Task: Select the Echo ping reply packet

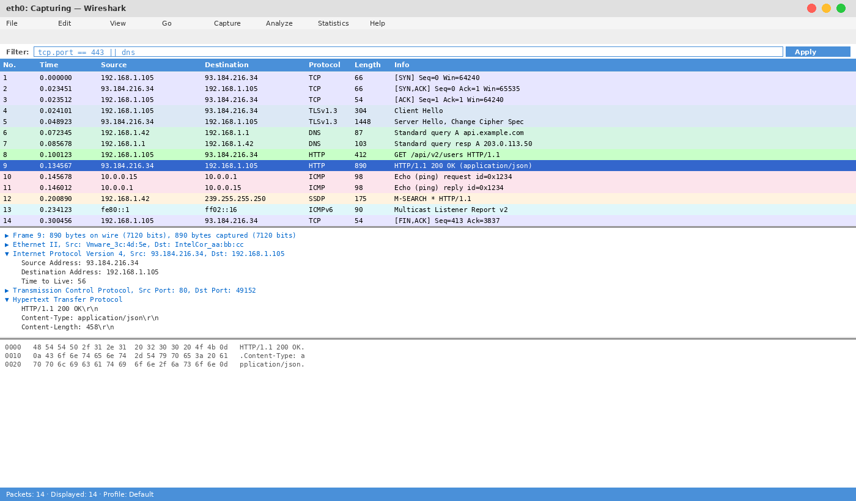Action: tap(428, 188)
